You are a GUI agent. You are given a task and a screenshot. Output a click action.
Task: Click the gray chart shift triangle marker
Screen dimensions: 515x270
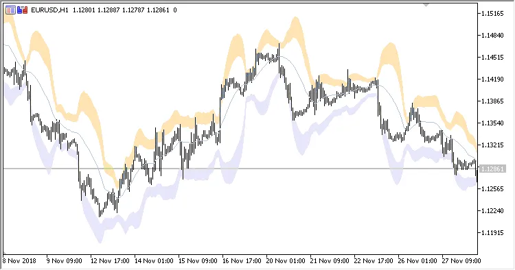(x=426, y=5)
